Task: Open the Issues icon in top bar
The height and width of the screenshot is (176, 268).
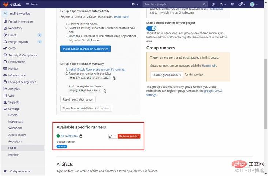Action: point(213,4)
